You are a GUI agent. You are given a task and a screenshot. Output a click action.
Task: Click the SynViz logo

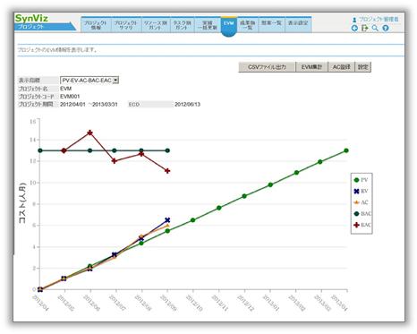(31, 18)
